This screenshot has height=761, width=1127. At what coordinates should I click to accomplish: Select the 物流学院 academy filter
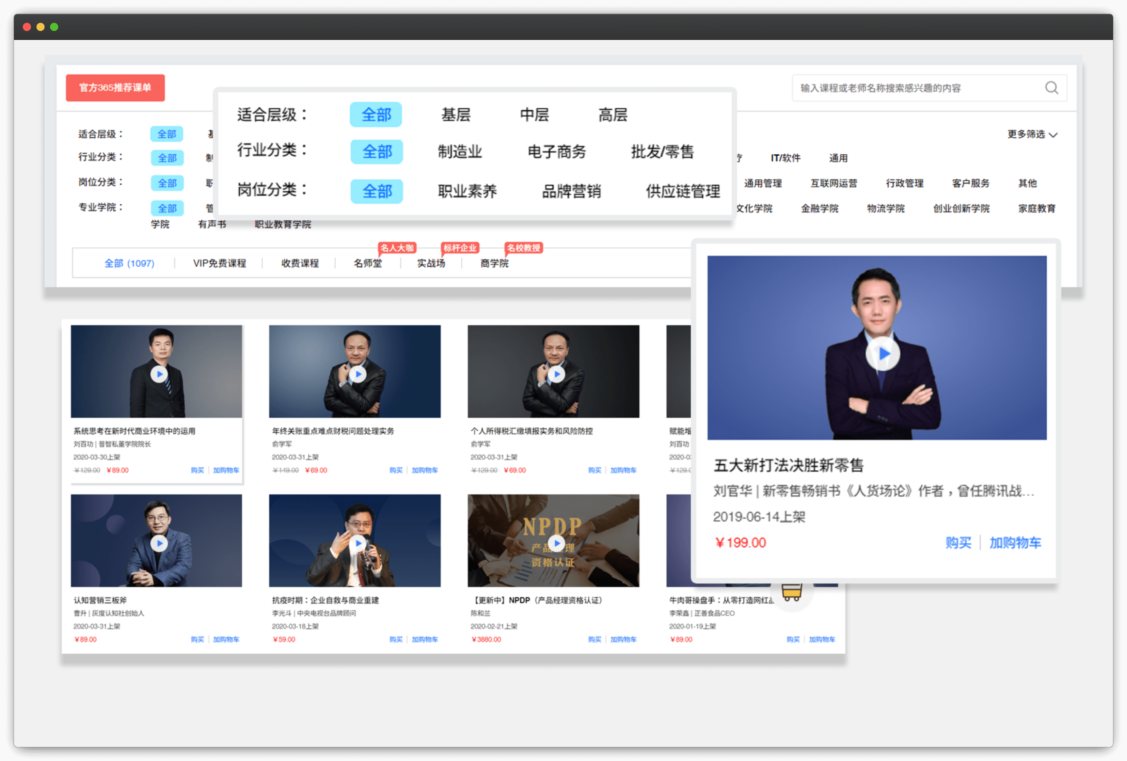pyautogui.click(x=886, y=208)
